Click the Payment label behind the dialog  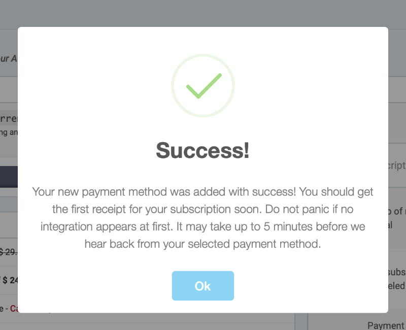[x=385, y=325]
